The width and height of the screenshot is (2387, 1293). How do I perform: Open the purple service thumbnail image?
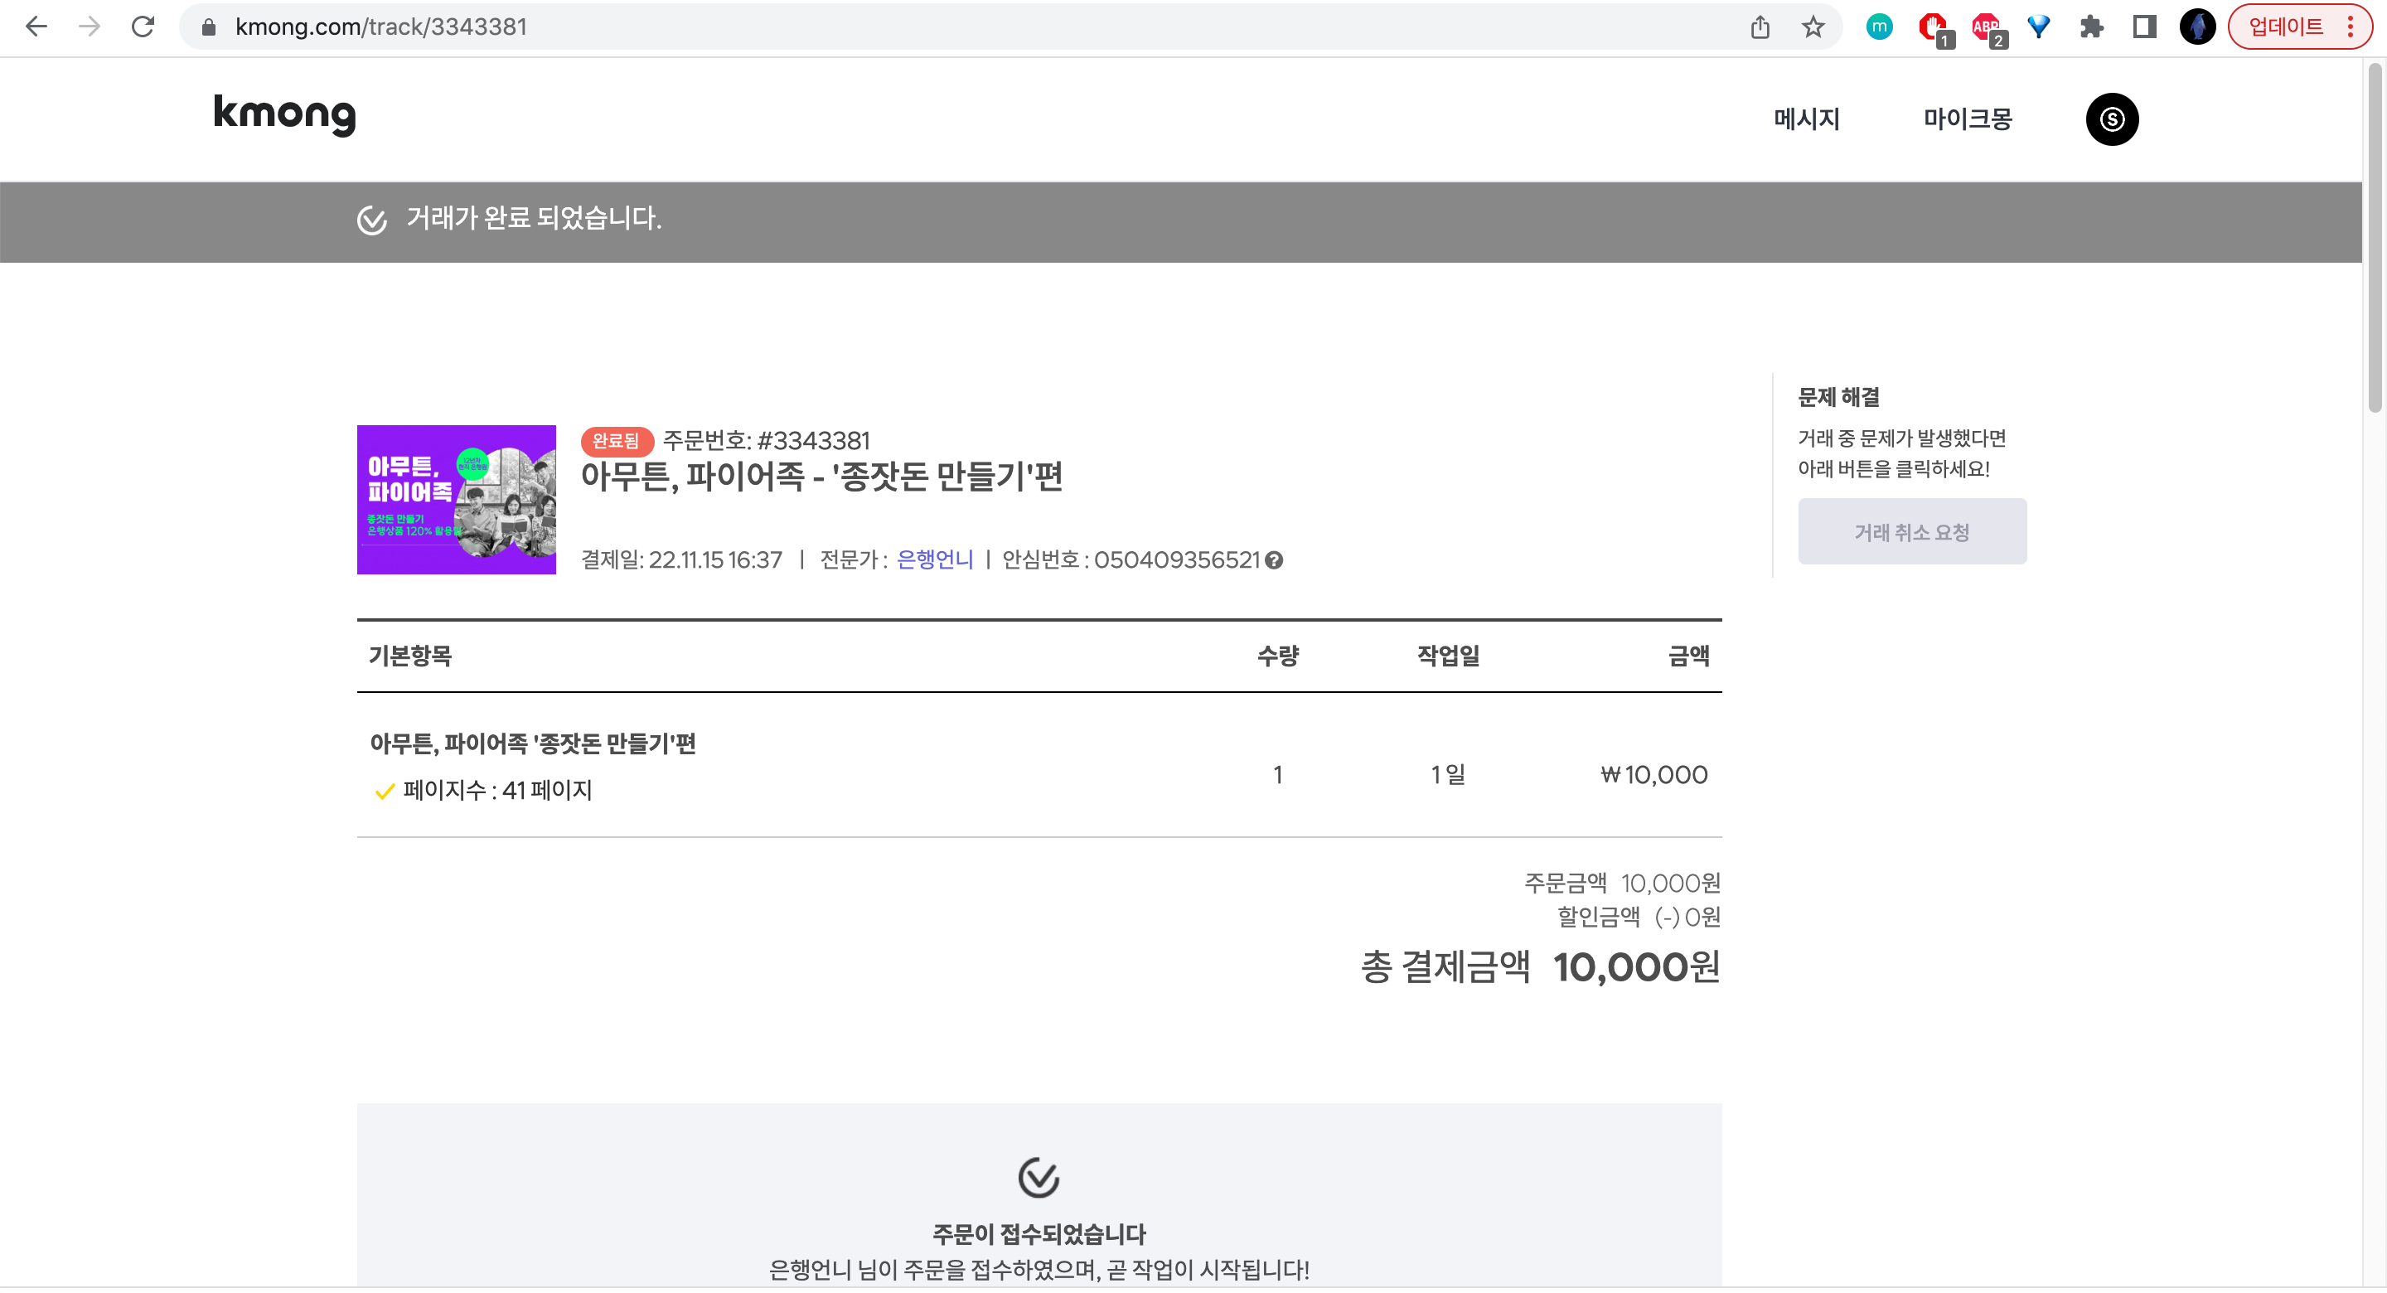pyautogui.click(x=456, y=500)
